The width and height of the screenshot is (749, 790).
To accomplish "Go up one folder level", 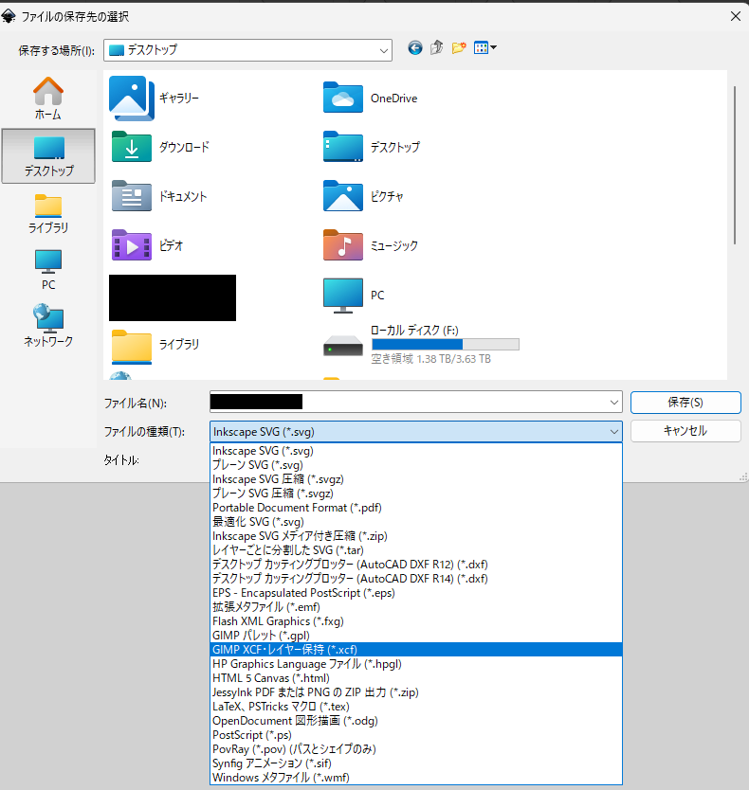I will [437, 48].
